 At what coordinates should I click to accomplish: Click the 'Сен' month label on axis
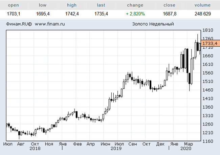tap(133, 144)
